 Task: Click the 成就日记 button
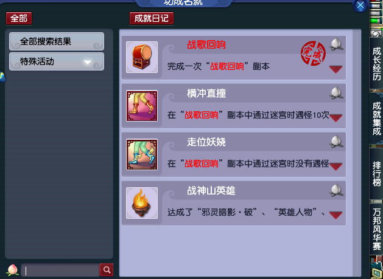pos(152,18)
